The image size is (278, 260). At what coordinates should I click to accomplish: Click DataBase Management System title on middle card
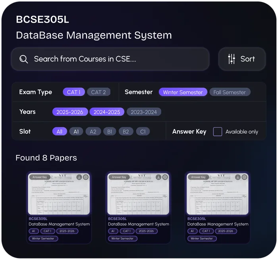(x=139, y=224)
